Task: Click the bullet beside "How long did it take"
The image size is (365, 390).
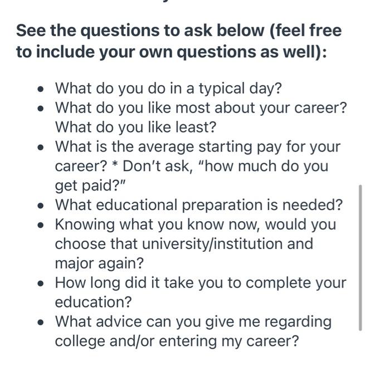Action: (41, 283)
